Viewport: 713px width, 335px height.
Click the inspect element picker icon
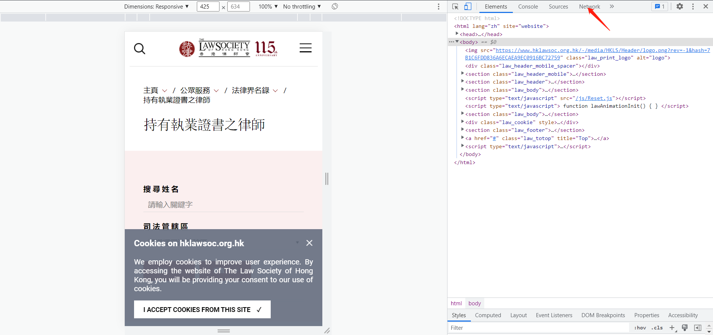pyautogui.click(x=455, y=6)
